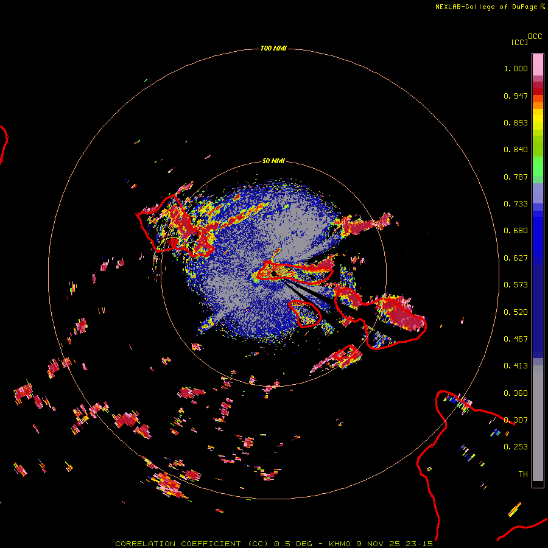Click the 0.413 scale value
Screen dimensions: 548x548
point(516,366)
